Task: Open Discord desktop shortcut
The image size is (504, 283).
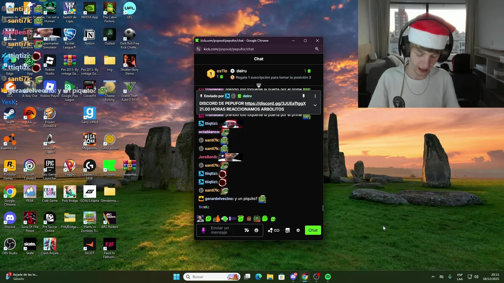Action: (10, 220)
